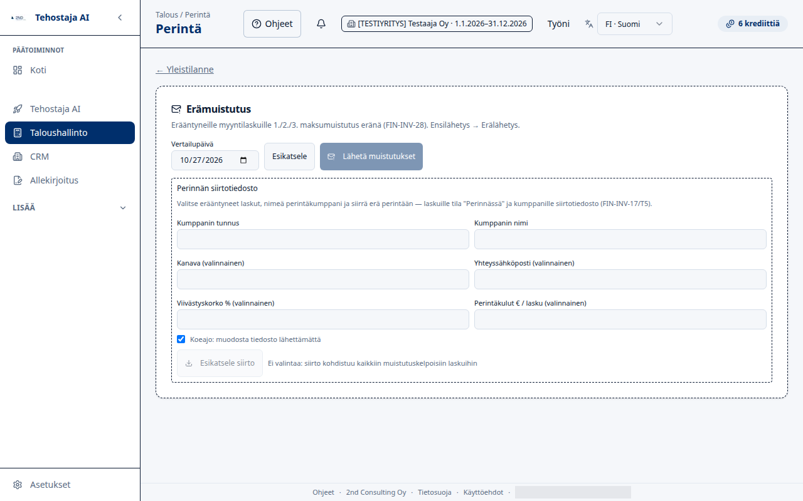This screenshot has width=803, height=501.
Task: Click Esikatsele siirto button
Action: point(220,363)
